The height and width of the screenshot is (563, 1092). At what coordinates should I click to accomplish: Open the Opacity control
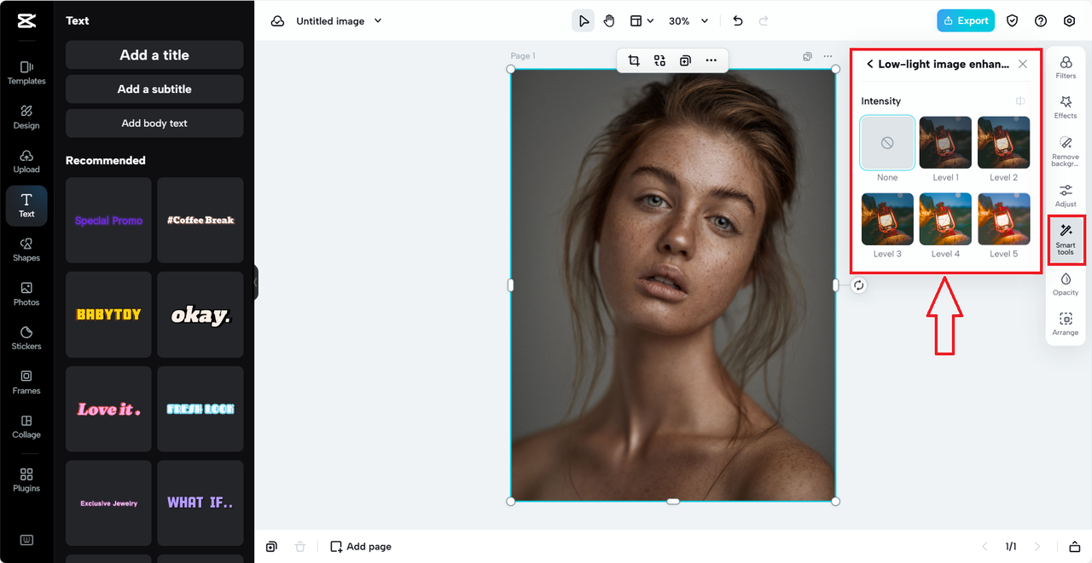click(x=1066, y=284)
